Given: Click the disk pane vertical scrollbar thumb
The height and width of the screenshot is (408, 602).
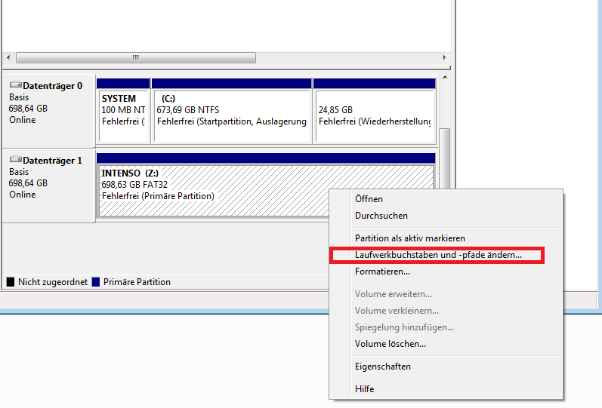Looking at the screenshot, I should 445,158.
